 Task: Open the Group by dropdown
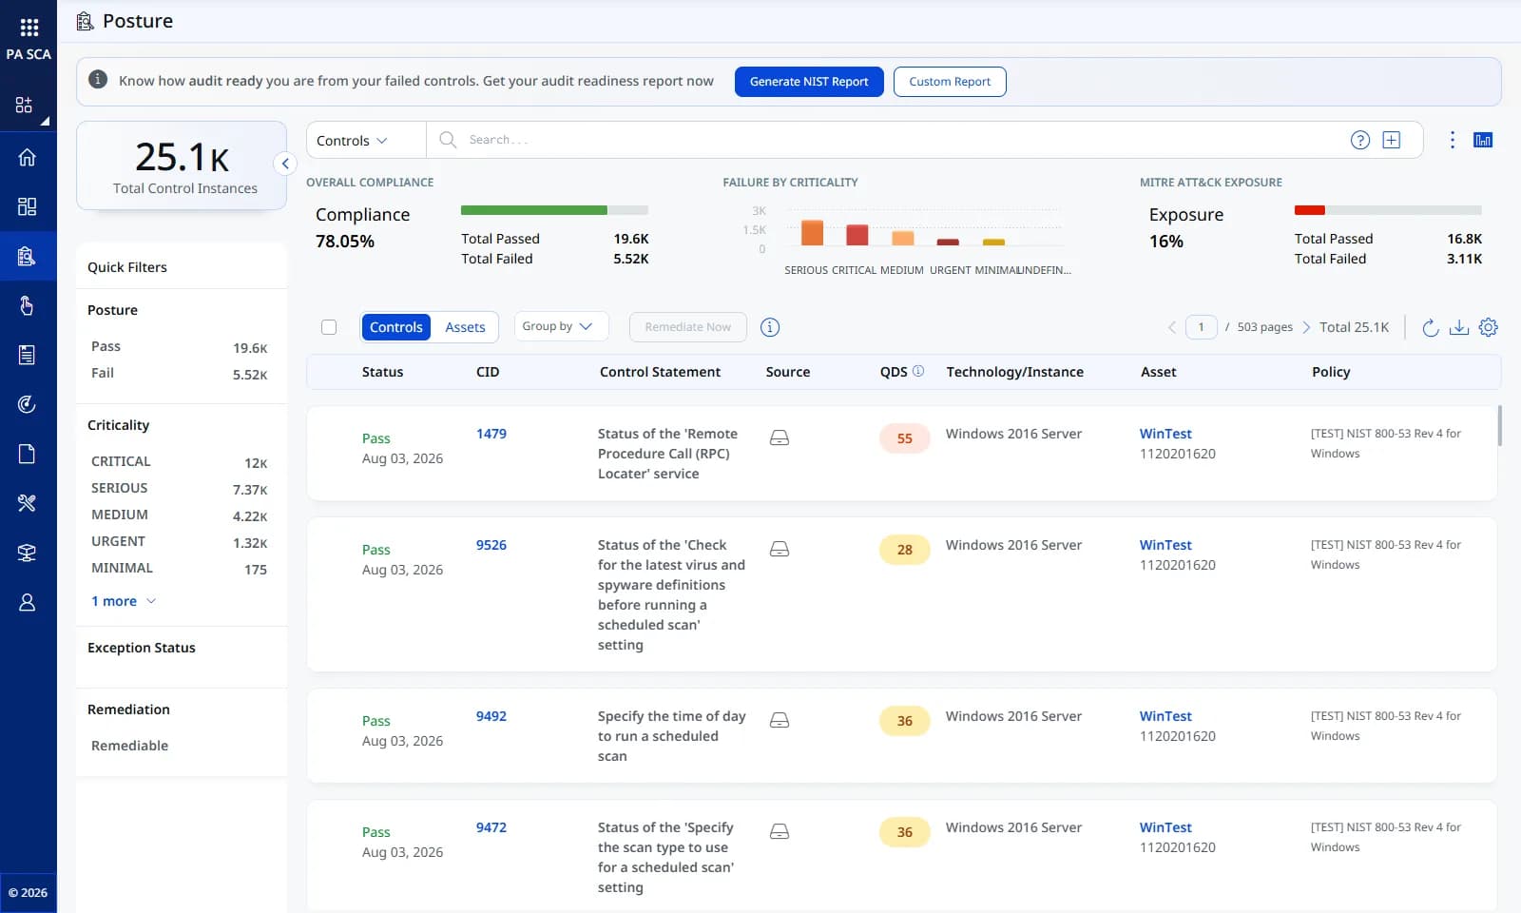tap(561, 326)
